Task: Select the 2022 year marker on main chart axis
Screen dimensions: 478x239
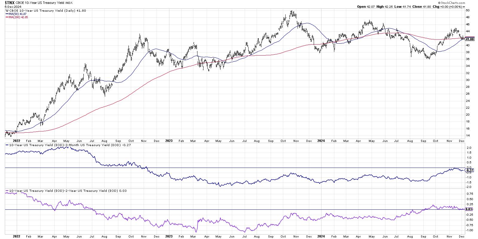Action: [x=16, y=140]
